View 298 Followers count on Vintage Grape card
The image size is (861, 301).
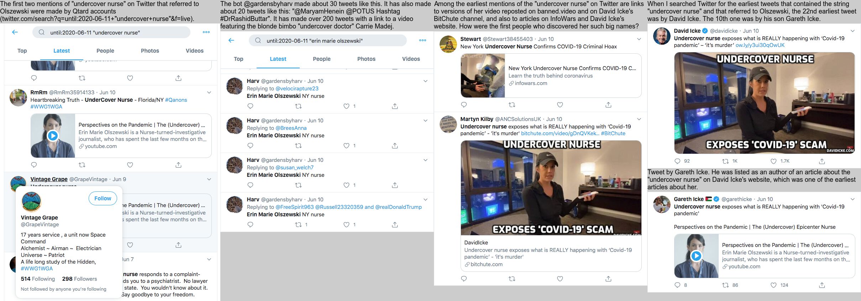pyautogui.click(x=79, y=279)
